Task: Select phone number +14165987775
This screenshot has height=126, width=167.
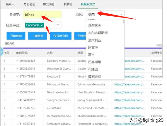Action: (x=25, y=108)
